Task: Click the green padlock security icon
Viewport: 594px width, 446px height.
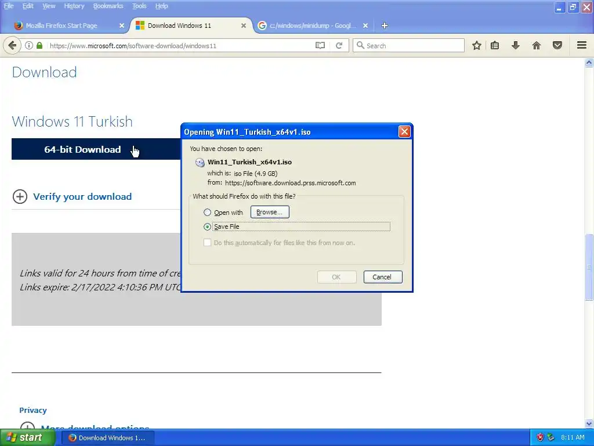Action: point(39,45)
